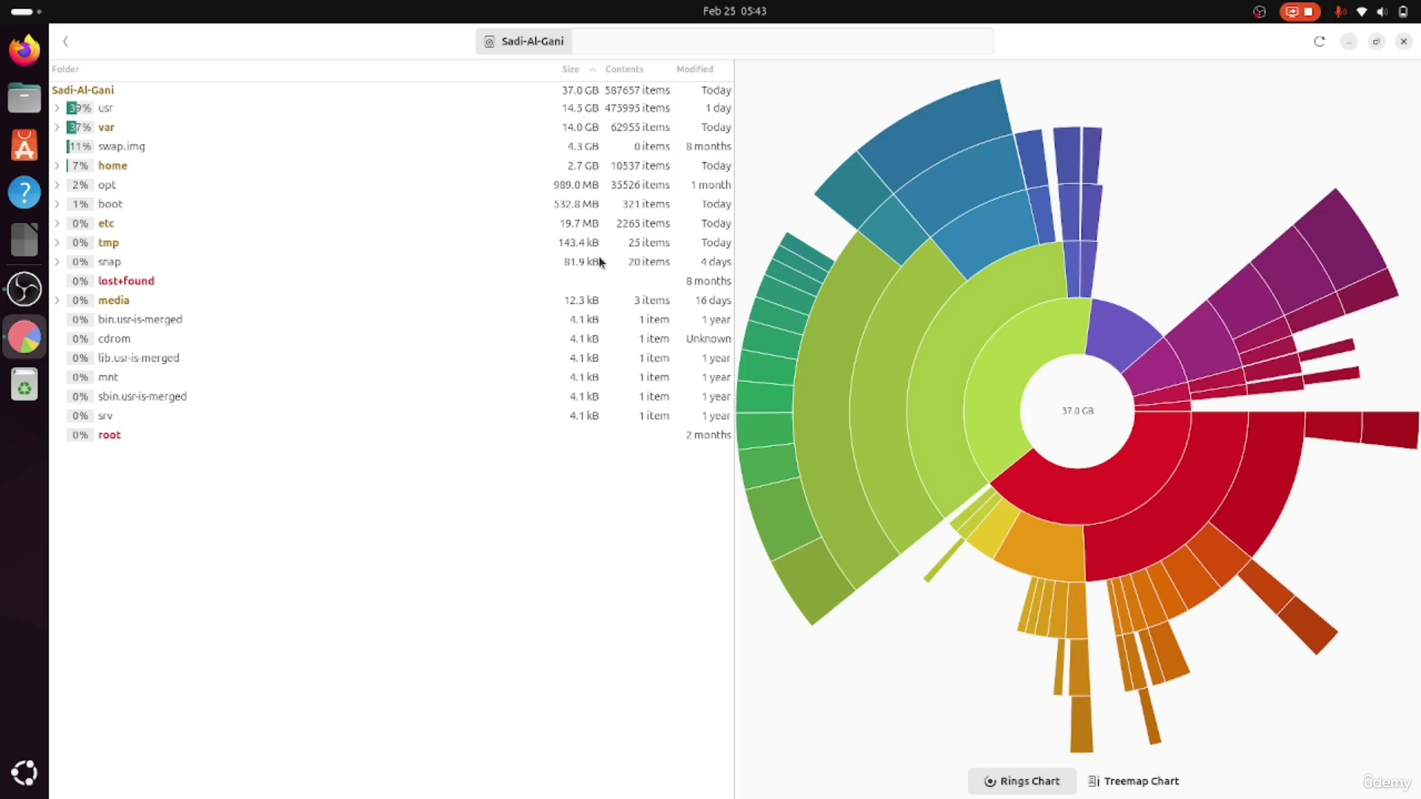
Task: Sort by the Modified column header
Action: tap(694, 69)
